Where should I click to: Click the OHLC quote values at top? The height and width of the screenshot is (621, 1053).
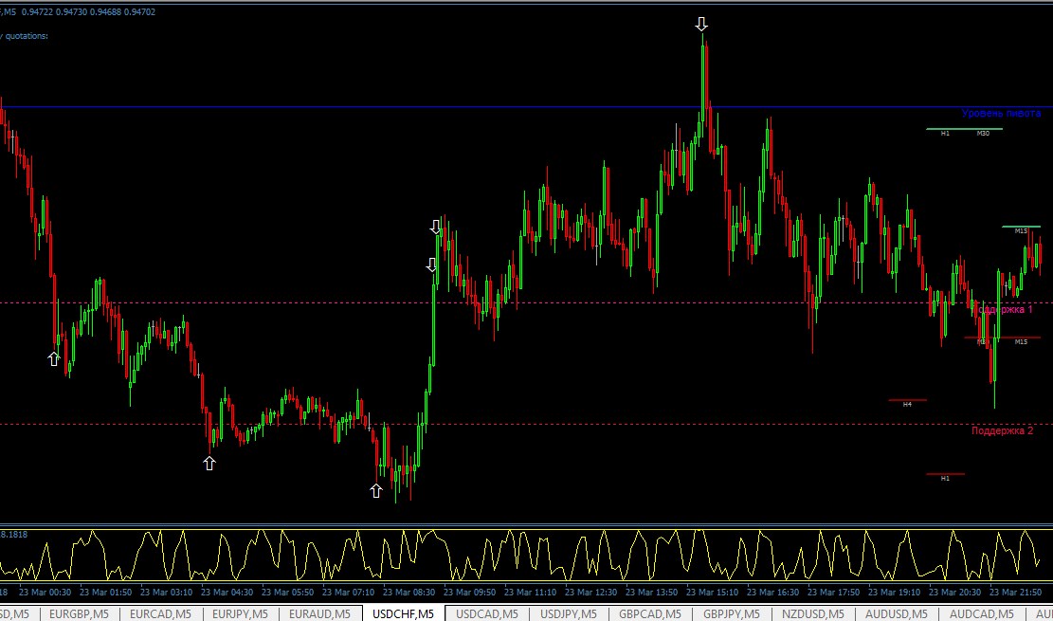pos(89,11)
